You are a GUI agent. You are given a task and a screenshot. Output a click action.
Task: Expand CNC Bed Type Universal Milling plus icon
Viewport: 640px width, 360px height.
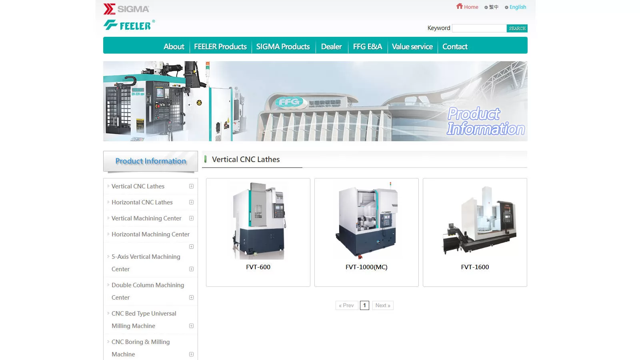pyautogui.click(x=191, y=326)
